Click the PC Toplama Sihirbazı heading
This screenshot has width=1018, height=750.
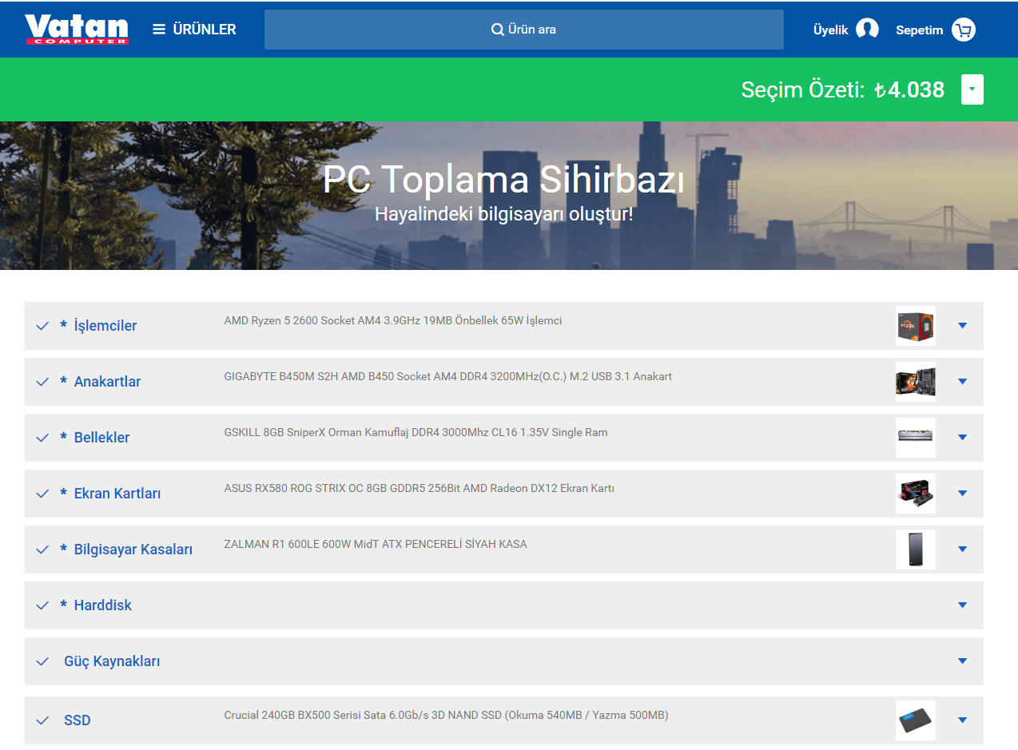tap(503, 180)
